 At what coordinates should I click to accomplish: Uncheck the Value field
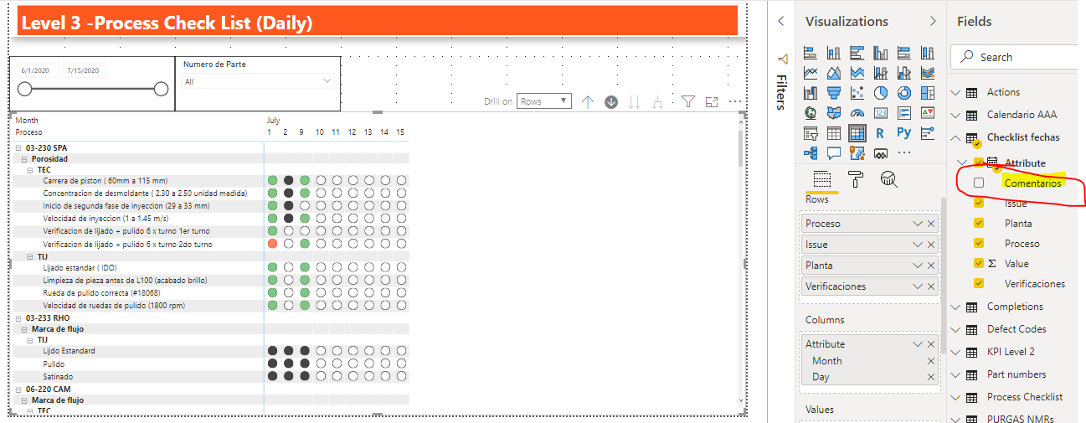pos(979,263)
